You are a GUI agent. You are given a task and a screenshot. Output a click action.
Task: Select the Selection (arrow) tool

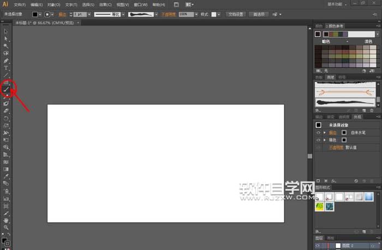point(7,32)
